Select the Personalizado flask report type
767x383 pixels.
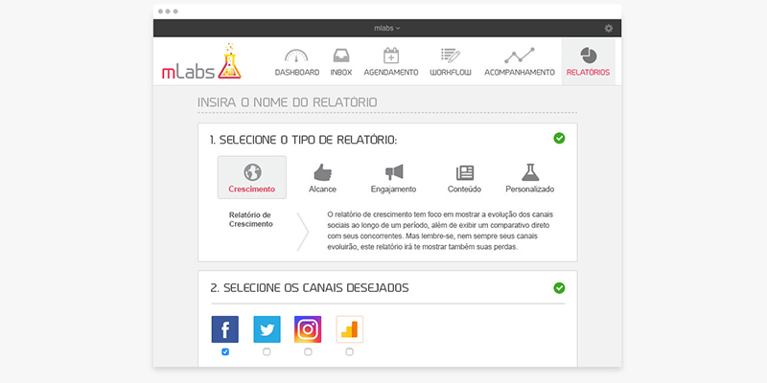click(530, 172)
